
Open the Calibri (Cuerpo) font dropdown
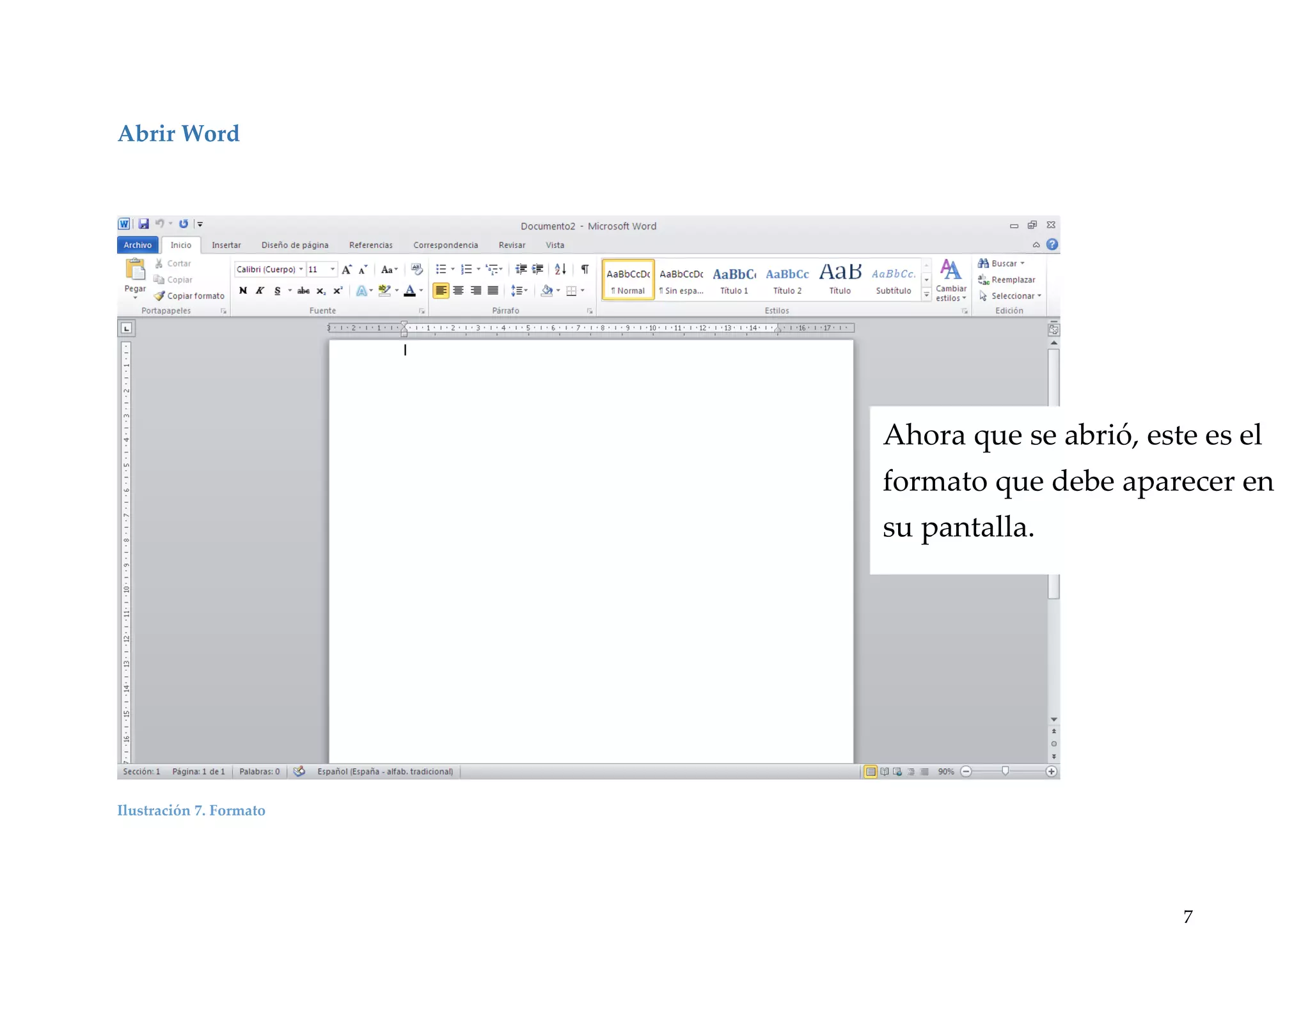click(x=301, y=269)
